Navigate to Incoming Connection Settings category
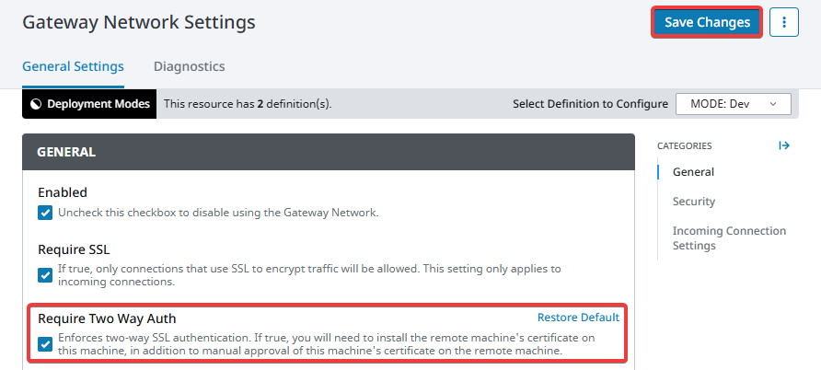The image size is (821, 370). tap(729, 237)
